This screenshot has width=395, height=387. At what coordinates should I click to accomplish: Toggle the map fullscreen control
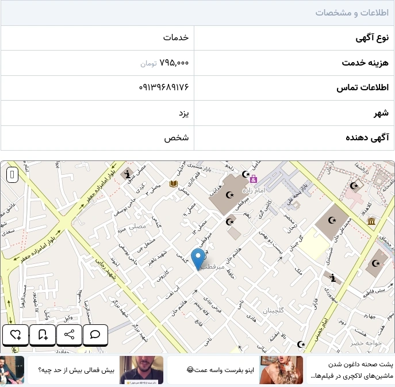pos(12,174)
